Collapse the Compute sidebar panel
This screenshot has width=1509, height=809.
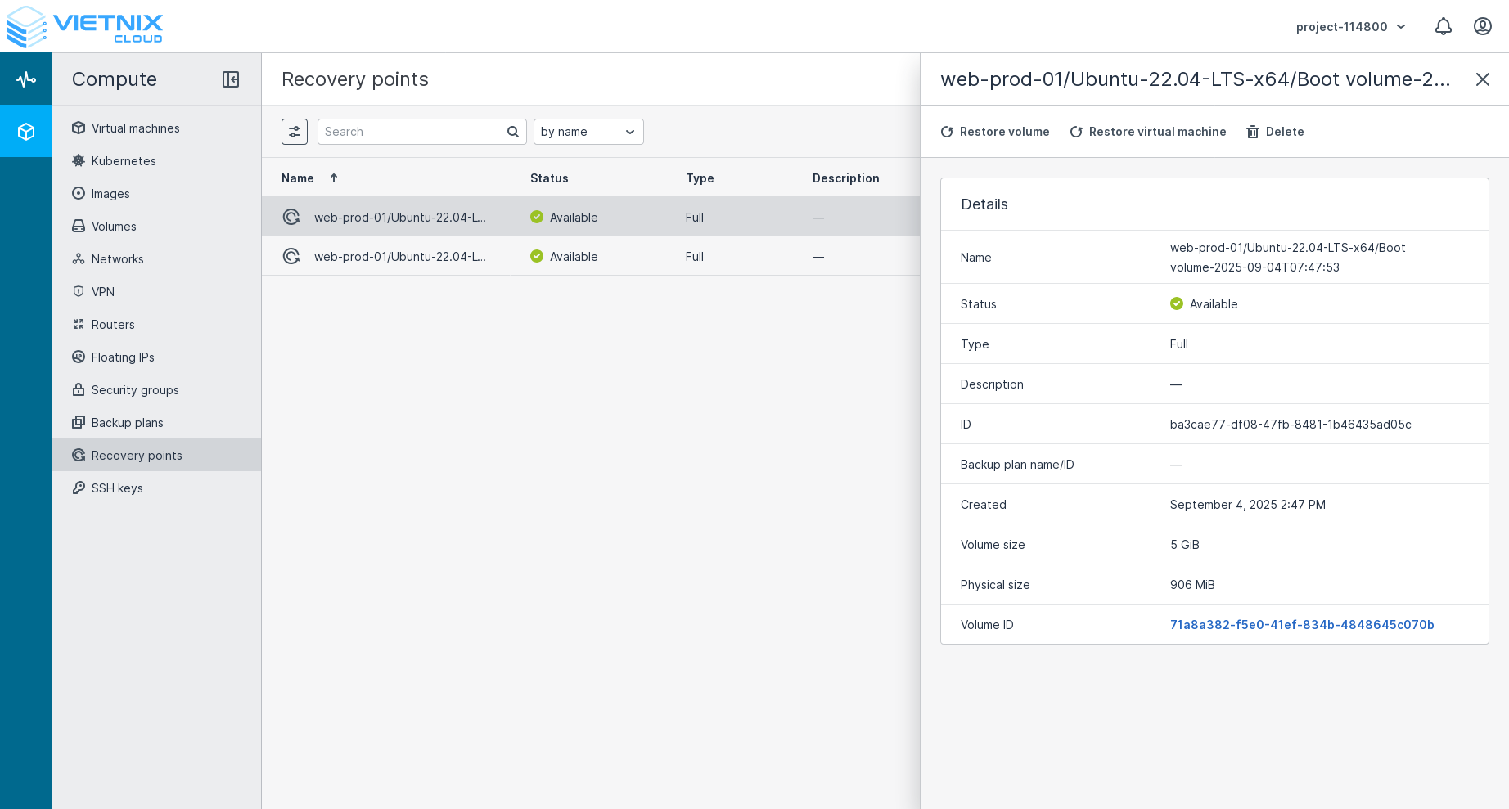[231, 79]
